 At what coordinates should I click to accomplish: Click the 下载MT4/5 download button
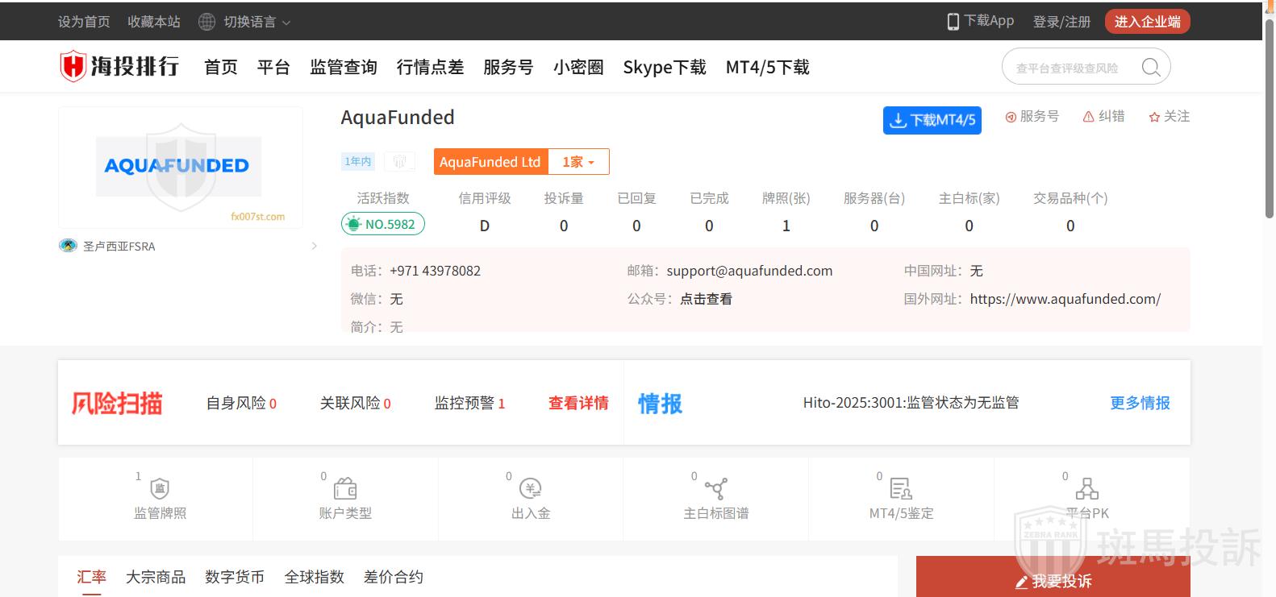click(932, 120)
